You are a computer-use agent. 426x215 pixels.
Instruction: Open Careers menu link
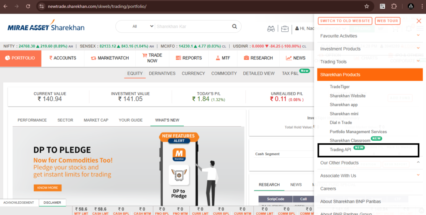point(328,189)
